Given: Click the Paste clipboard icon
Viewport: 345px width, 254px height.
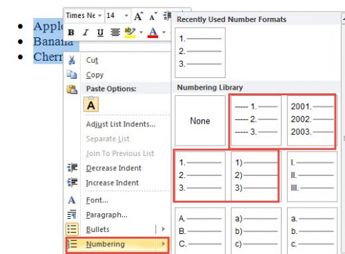Looking at the screenshot, I should coord(72,90).
